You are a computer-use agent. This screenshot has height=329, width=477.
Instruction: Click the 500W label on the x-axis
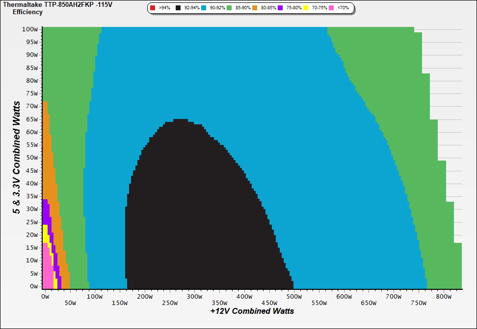point(294,297)
